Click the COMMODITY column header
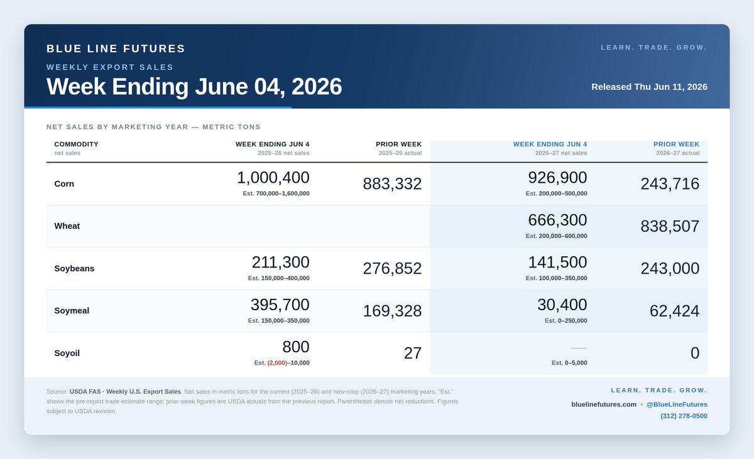The width and height of the screenshot is (754, 459). [77, 144]
